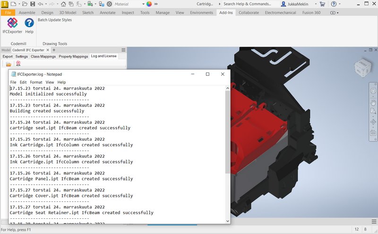This screenshot has height=234, width=378.
Task: Open the Codemill Help icon
Action: (x=29, y=23)
